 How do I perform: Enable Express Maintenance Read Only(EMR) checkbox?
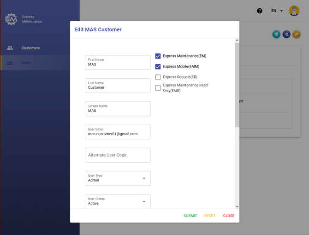click(x=158, y=88)
